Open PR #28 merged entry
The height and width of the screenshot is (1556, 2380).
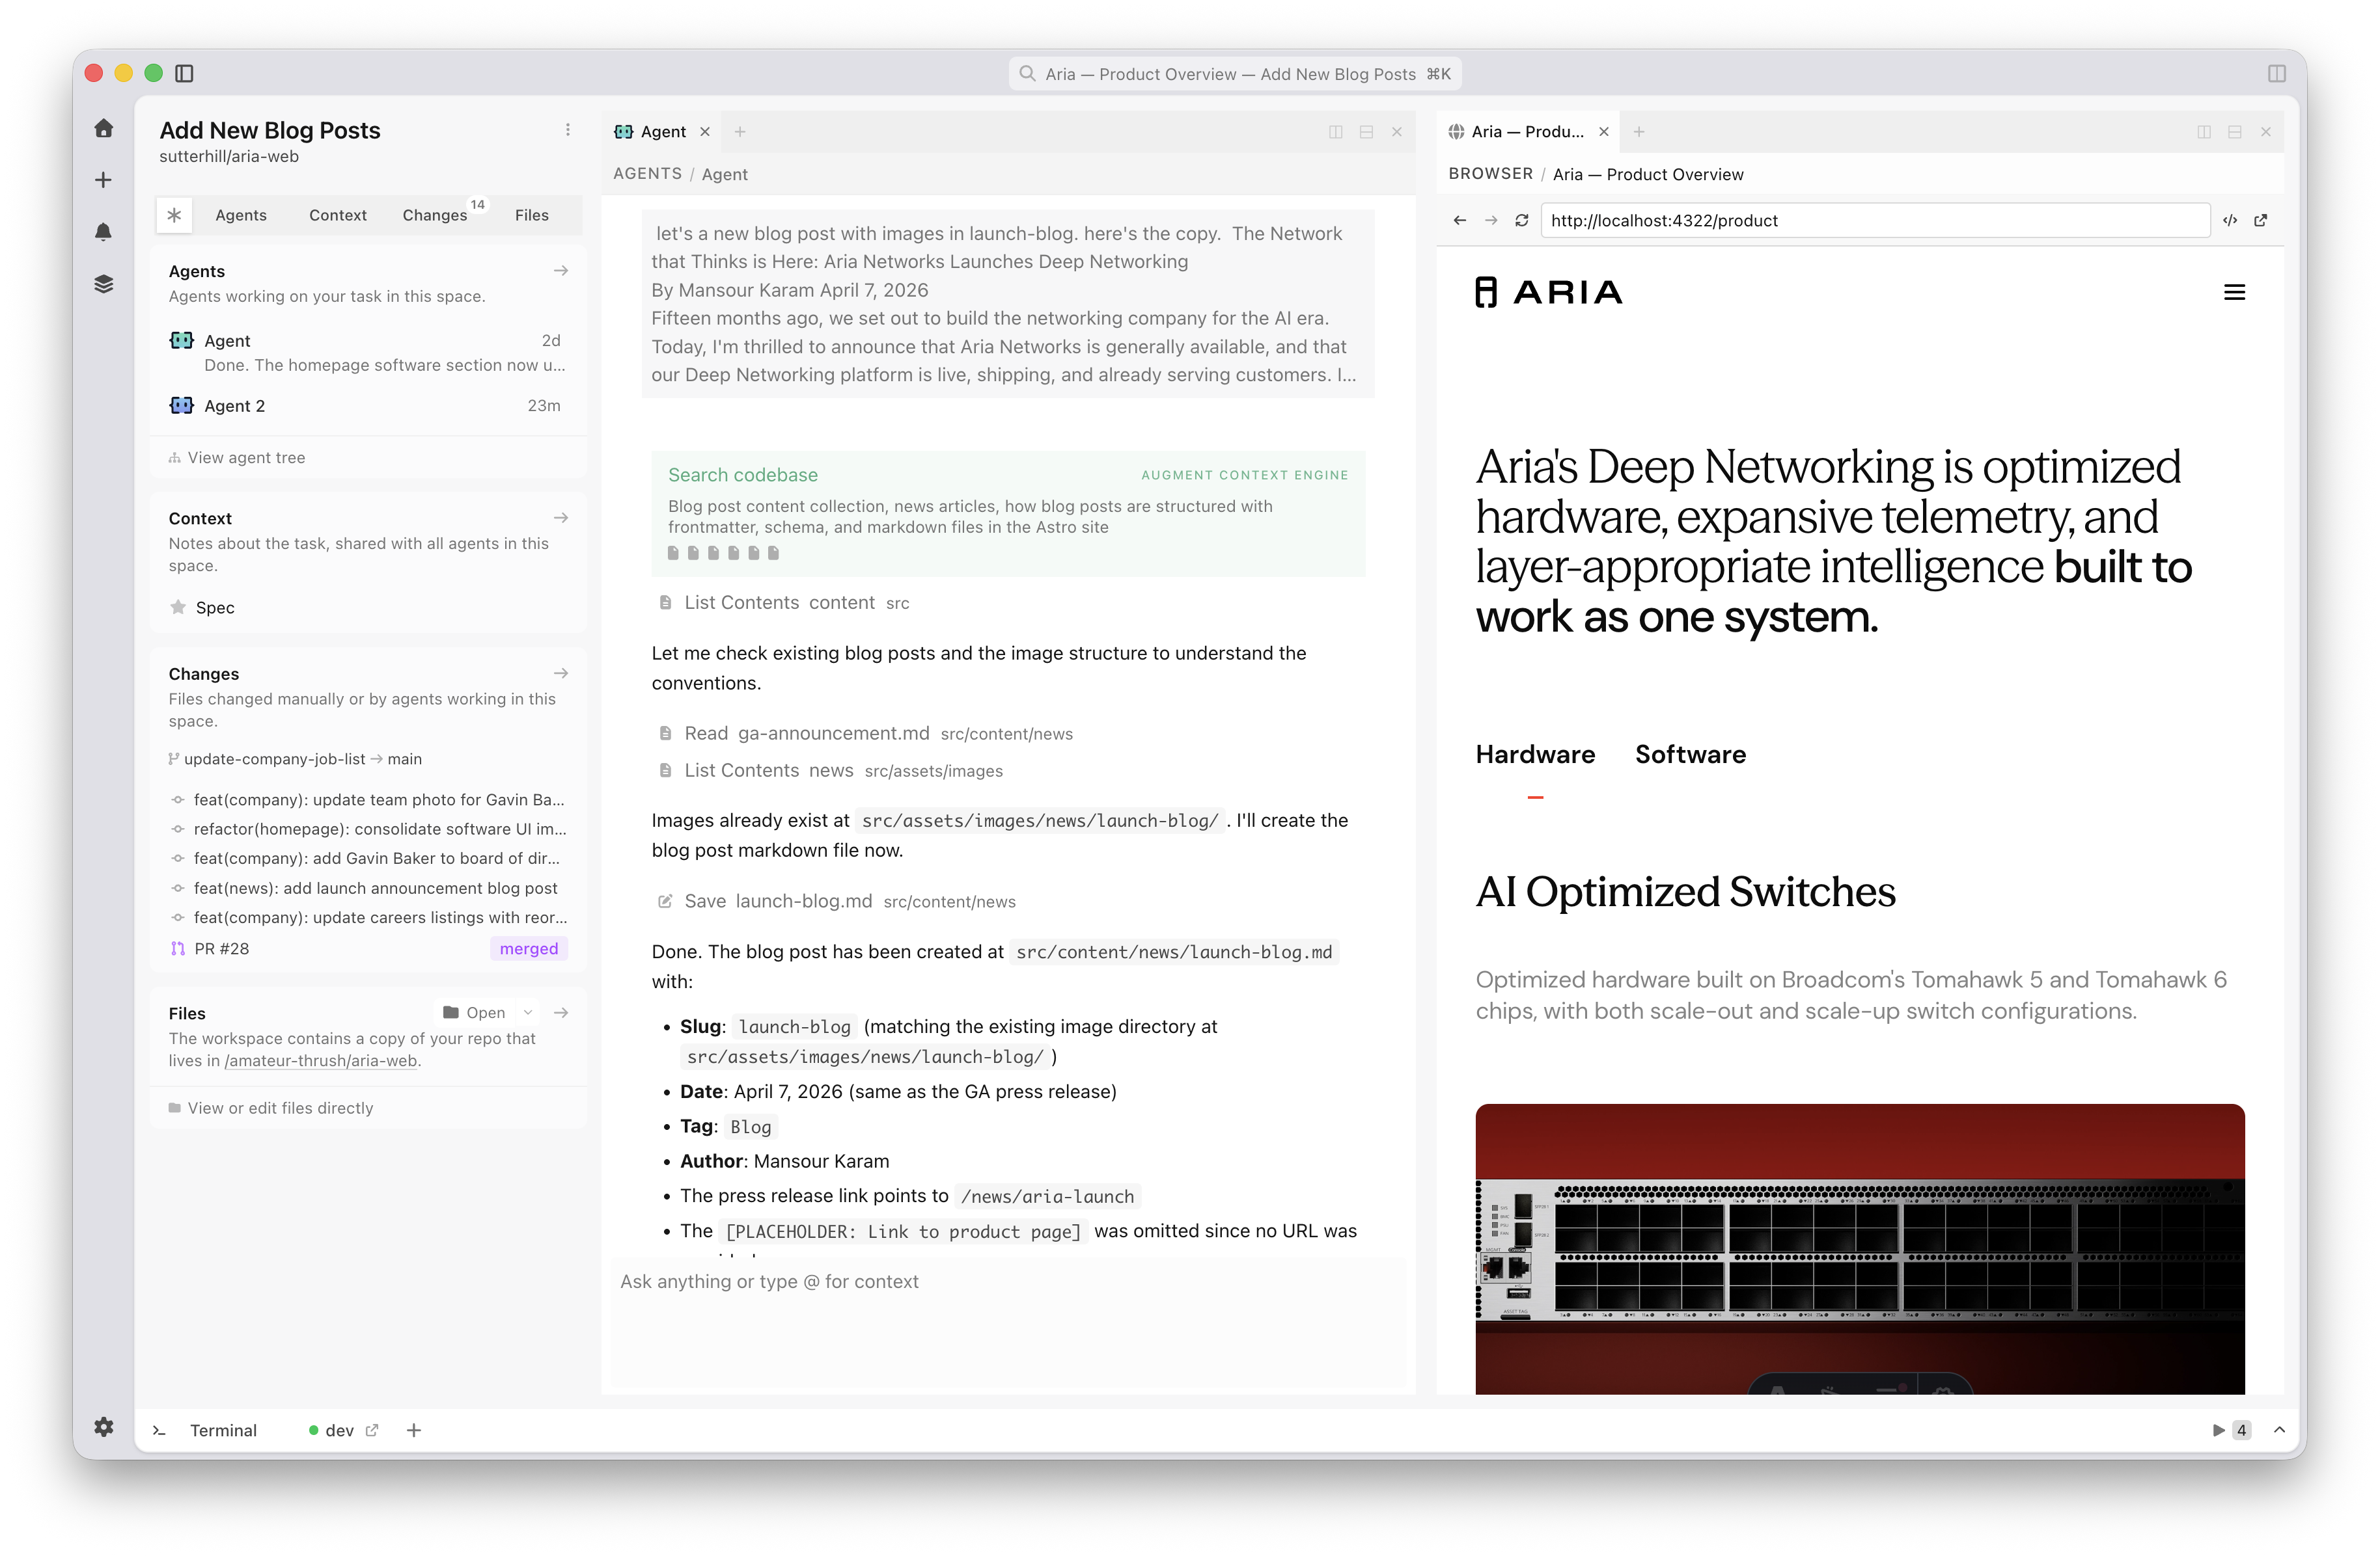pyautogui.click(x=222, y=948)
